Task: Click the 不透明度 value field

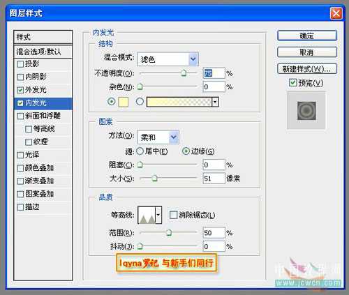Action: coord(214,73)
